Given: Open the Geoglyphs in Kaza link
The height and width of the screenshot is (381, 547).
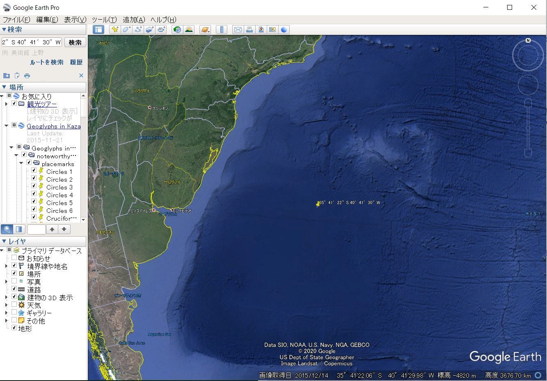Looking at the screenshot, I should [54, 126].
